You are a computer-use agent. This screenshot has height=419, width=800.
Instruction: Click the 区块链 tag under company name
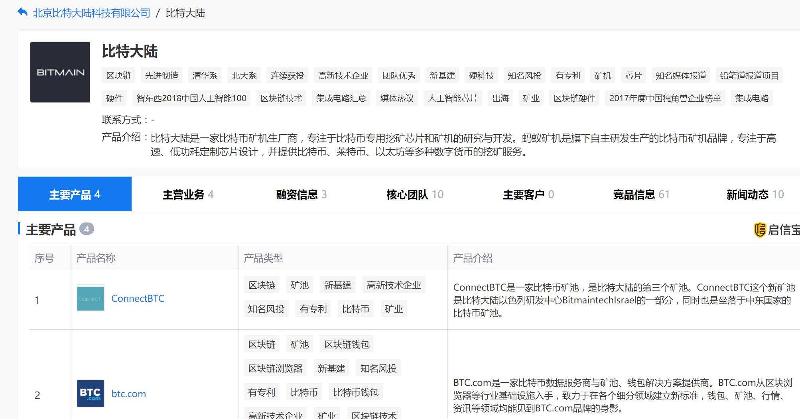pyautogui.click(x=118, y=75)
